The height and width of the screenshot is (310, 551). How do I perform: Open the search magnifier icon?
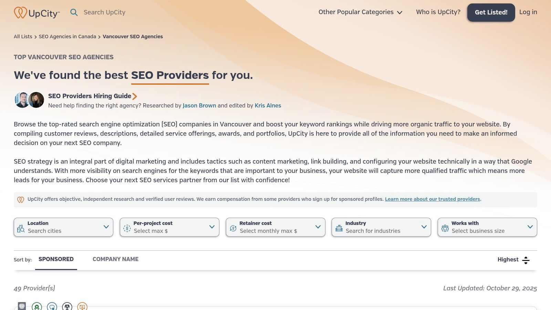pos(74,12)
